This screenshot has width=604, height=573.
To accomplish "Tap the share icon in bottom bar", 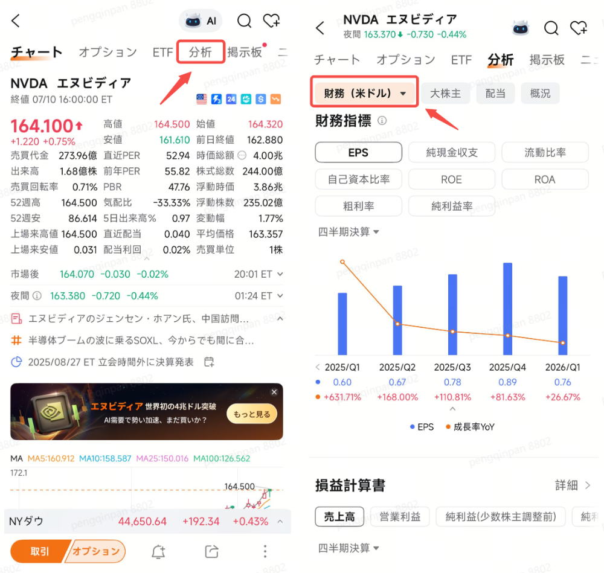I will (x=211, y=551).
